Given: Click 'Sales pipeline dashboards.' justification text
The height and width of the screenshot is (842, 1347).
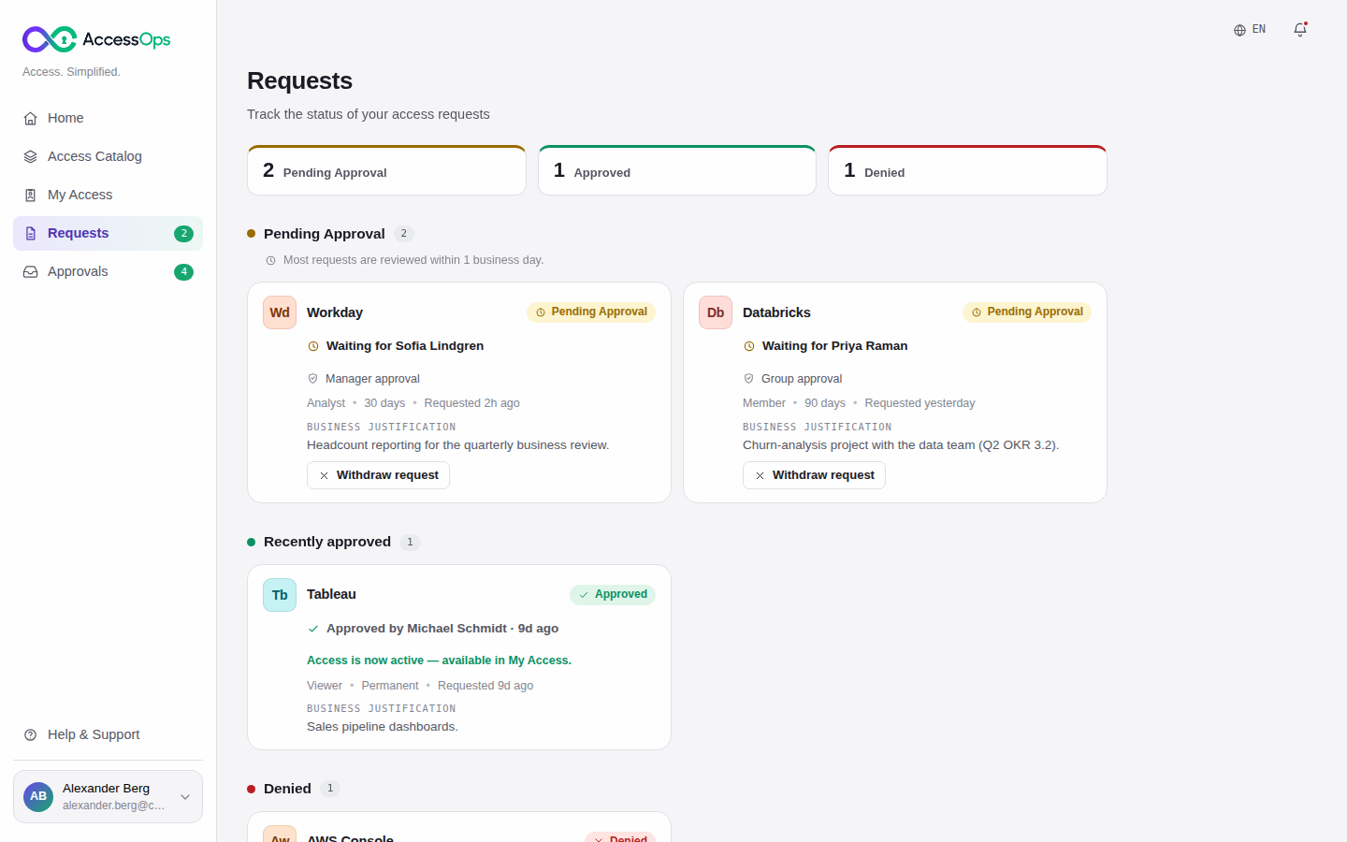Looking at the screenshot, I should (383, 727).
